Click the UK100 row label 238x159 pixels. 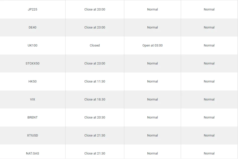pyautogui.click(x=32, y=45)
